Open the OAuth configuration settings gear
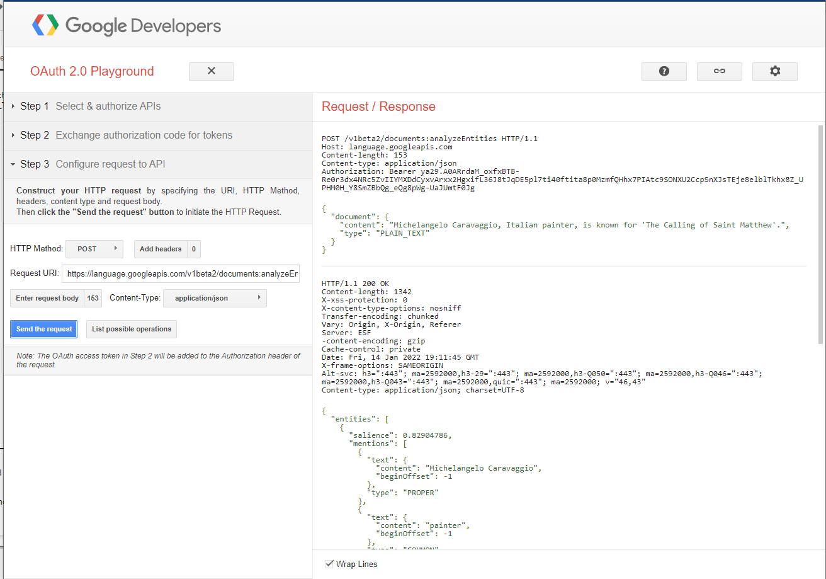The image size is (826, 579). pyautogui.click(x=774, y=71)
